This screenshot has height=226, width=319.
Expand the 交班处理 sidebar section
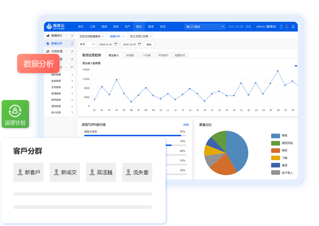tap(72, 51)
